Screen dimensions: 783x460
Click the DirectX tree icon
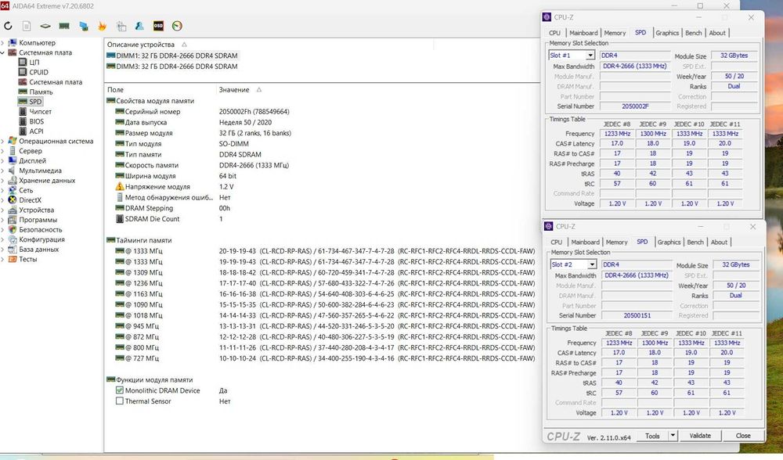coord(13,200)
